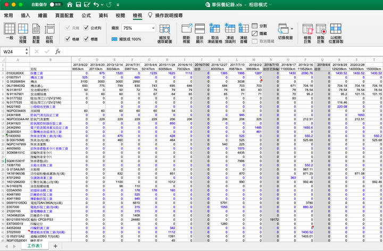383x251 pixels.
Task: Expand the 相容模式 title dropdown chevron
Action: point(270,5)
